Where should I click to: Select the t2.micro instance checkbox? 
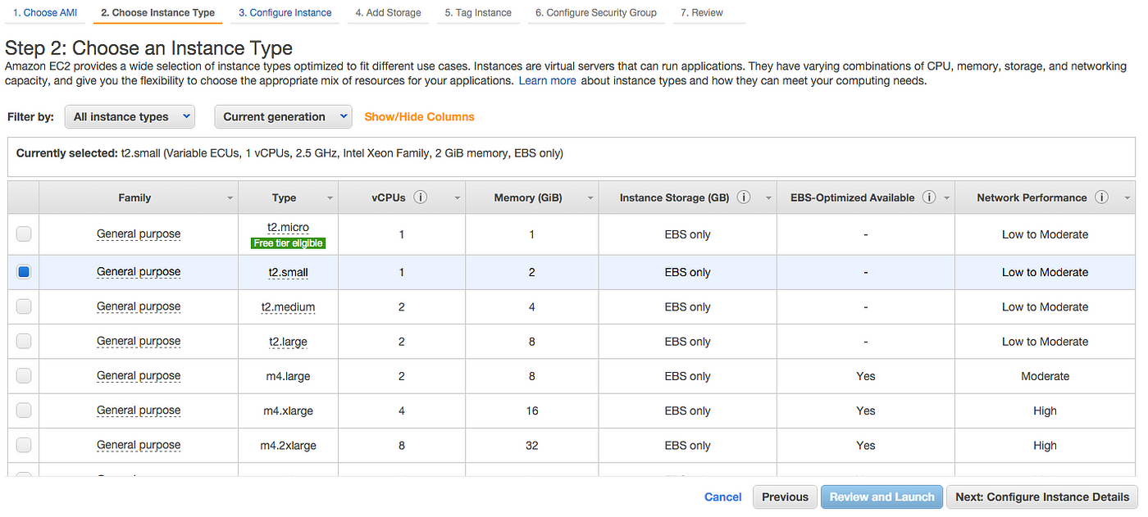tap(24, 234)
